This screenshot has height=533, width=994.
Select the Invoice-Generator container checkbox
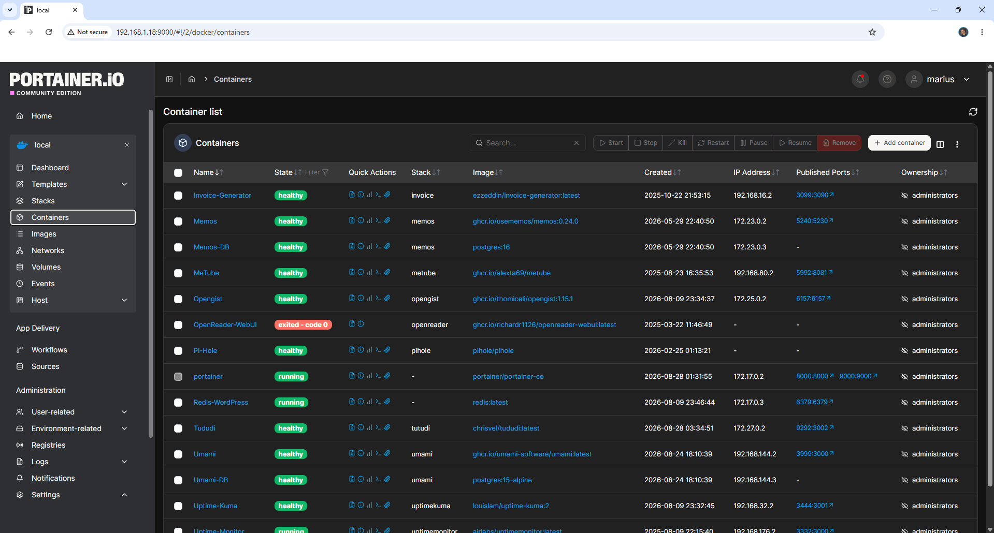click(178, 196)
